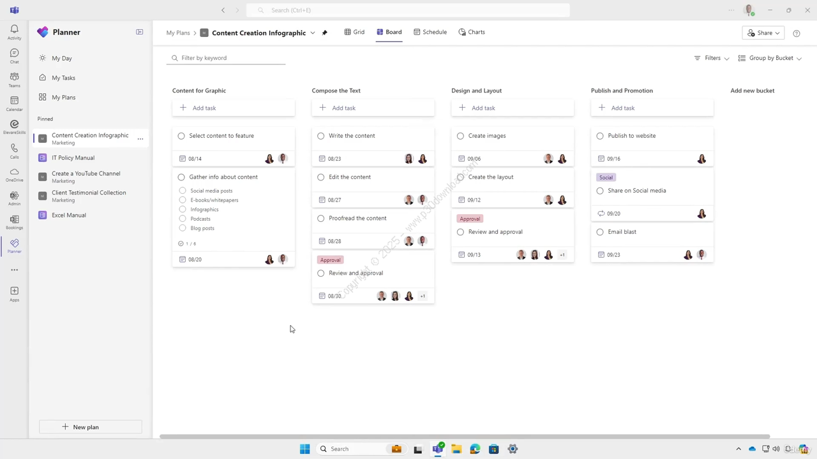This screenshot has height=459, width=817.
Task: Click Add new bucket
Action: tap(752, 91)
